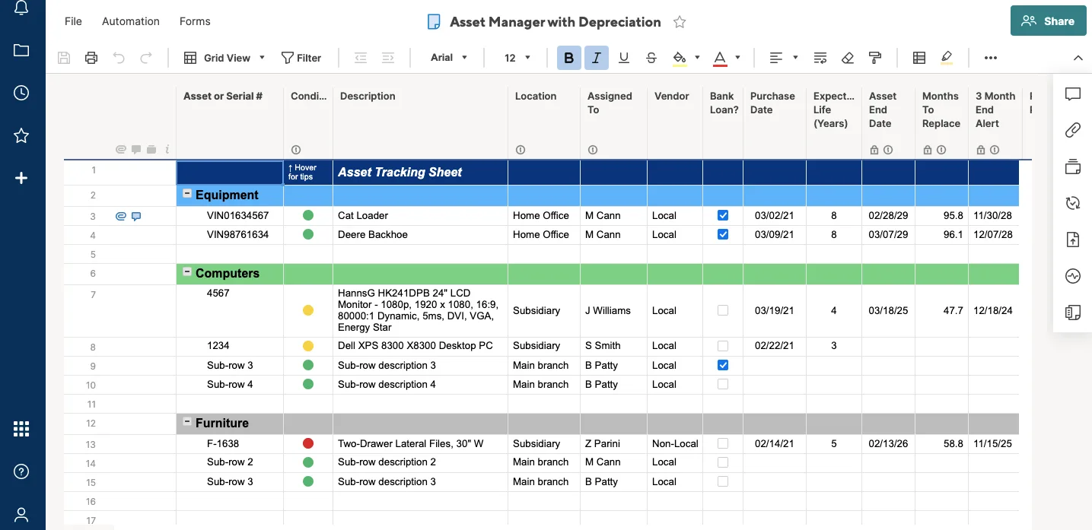
Task: Uncheck Bank Loan for the Cat Loader
Action: point(722,215)
